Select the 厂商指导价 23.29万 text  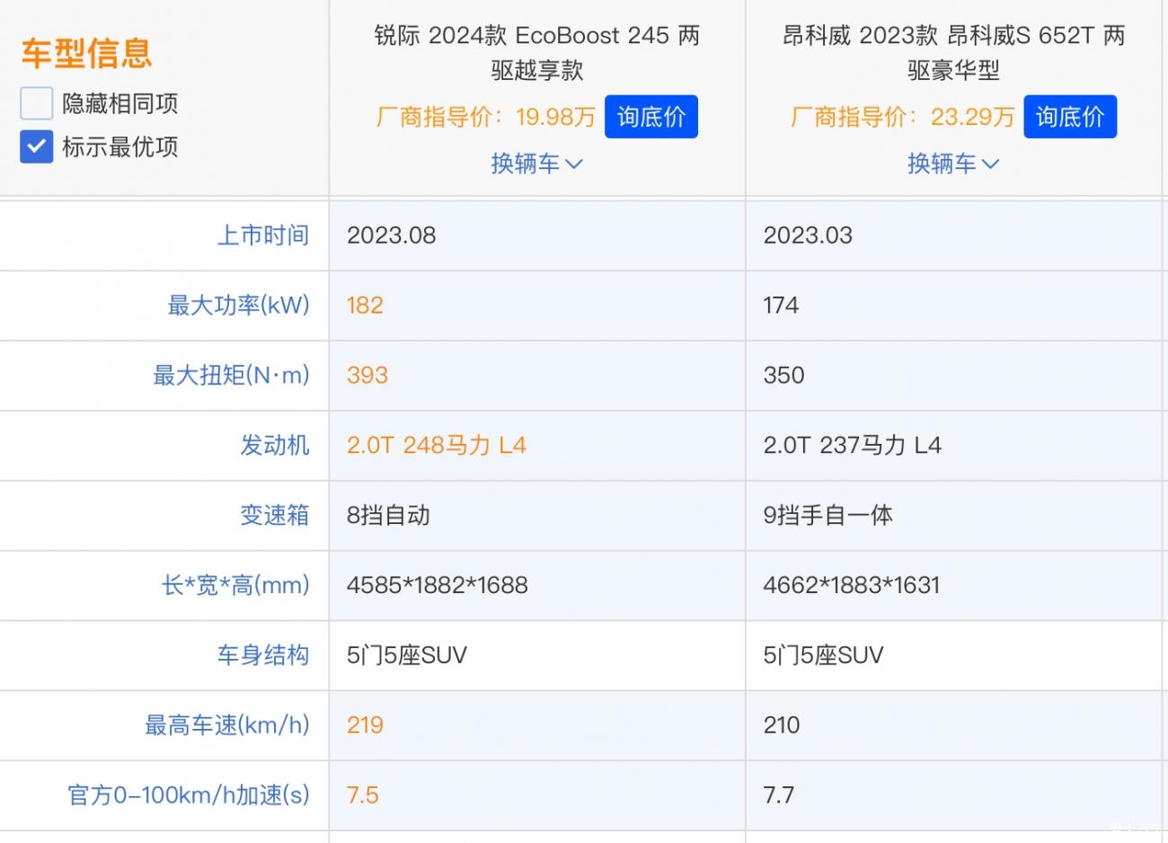point(902,117)
